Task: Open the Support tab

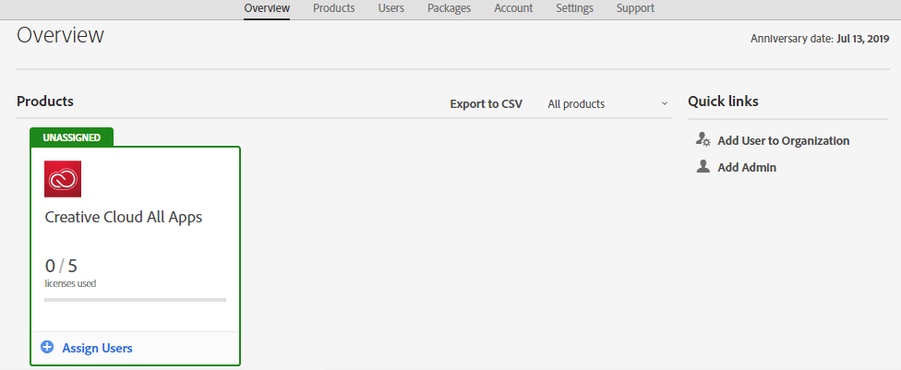Action: pos(635,8)
